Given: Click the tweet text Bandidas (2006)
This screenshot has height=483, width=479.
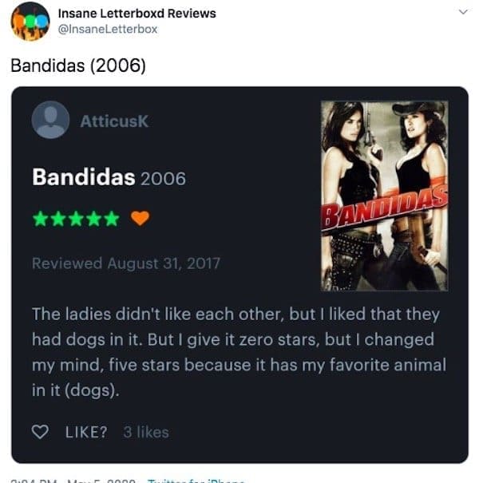Looking at the screenshot, I should pyautogui.click(x=78, y=65).
